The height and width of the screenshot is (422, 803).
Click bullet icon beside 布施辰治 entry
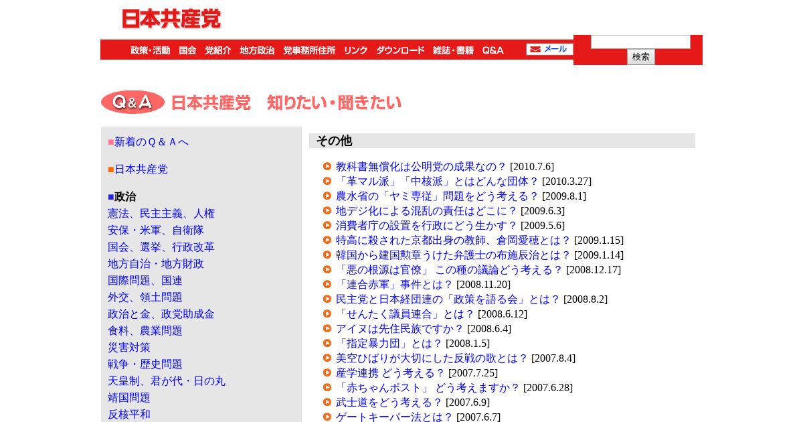327,255
